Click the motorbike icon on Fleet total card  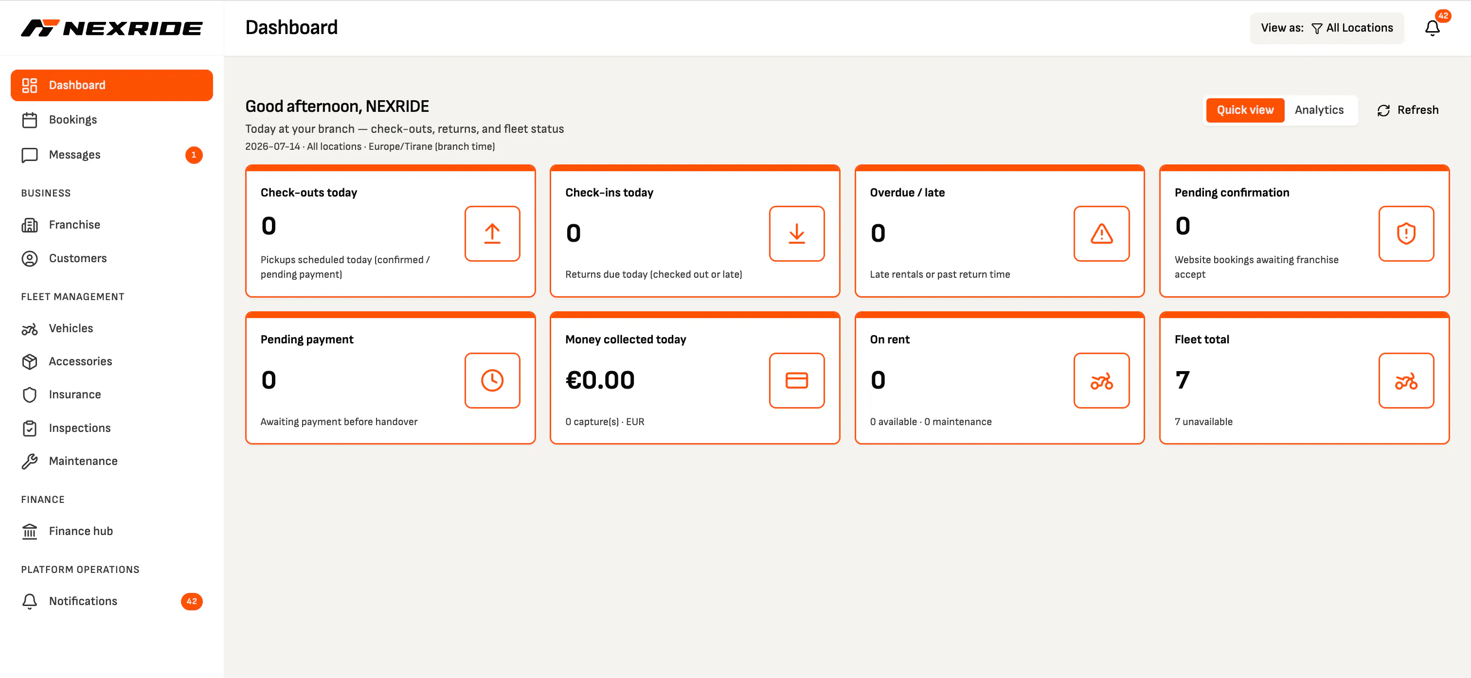coord(1406,380)
